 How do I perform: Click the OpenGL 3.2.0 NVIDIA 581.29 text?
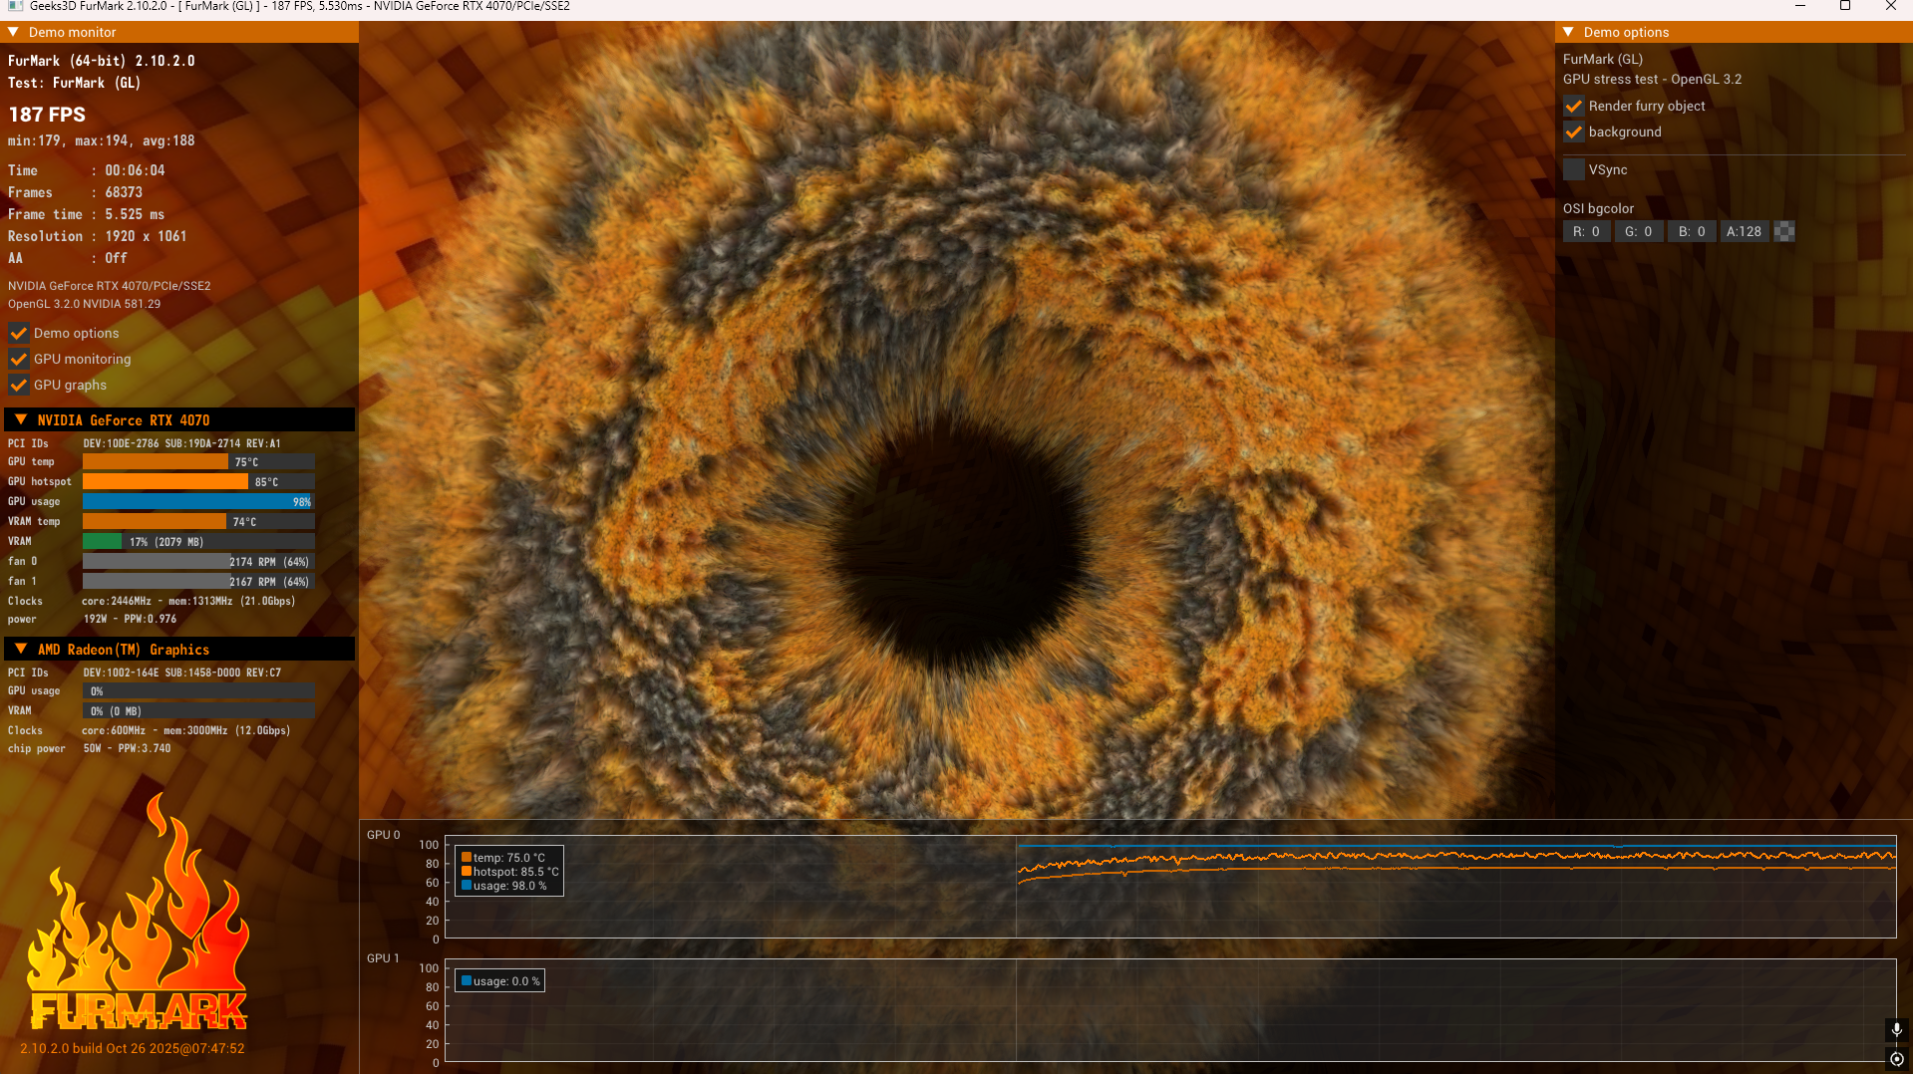point(84,304)
